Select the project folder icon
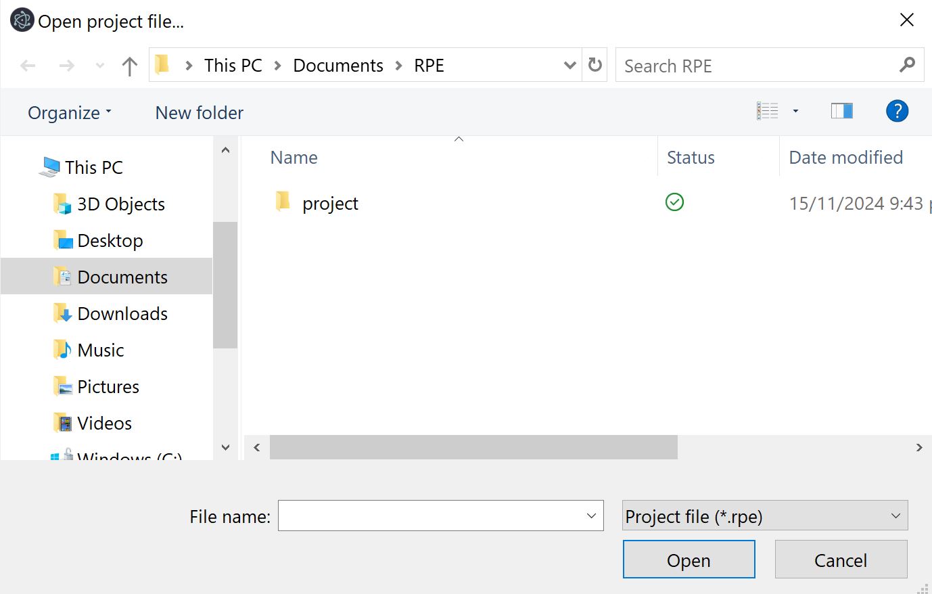 click(x=283, y=202)
